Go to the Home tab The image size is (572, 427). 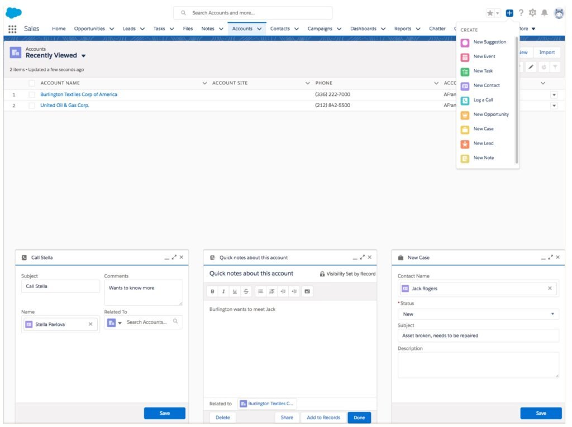[59, 29]
